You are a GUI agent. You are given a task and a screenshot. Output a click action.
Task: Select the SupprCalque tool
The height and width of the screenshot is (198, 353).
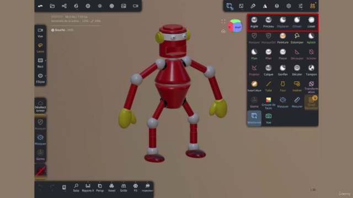tap(254, 86)
